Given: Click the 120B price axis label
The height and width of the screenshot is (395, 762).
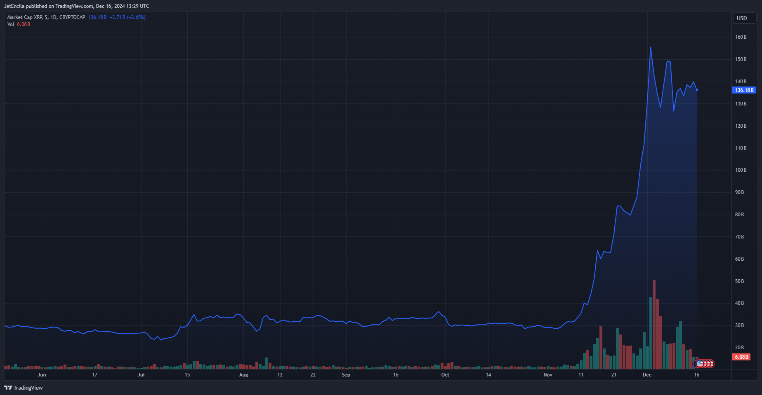Looking at the screenshot, I should [x=741, y=126].
